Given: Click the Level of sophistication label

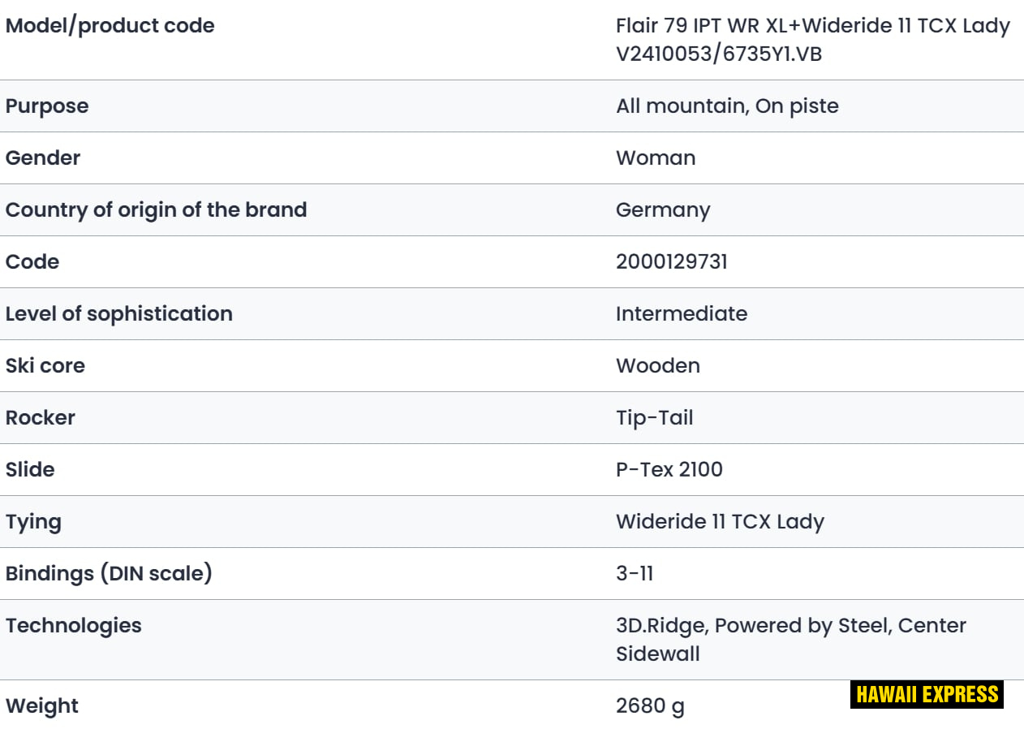Looking at the screenshot, I should coord(119,314).
